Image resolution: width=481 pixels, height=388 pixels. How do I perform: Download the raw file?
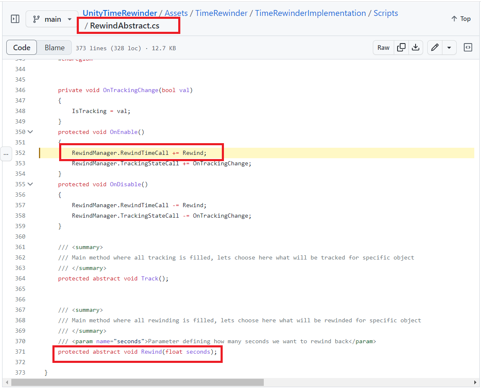point(415,47)
